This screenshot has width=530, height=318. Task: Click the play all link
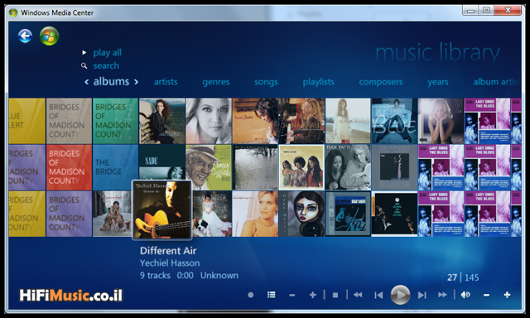click(107, 53)
